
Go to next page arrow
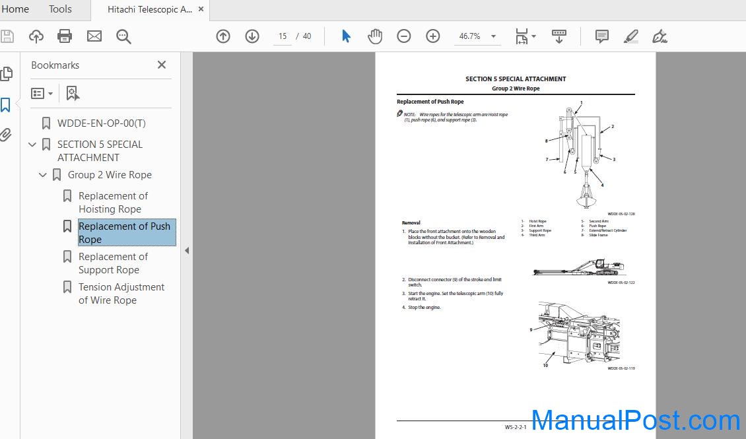pos(252,36)
